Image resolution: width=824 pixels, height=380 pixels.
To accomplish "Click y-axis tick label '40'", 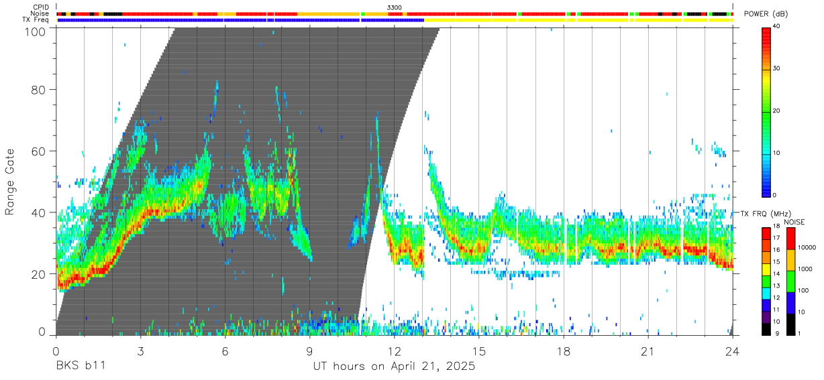I will coord(39,212).
